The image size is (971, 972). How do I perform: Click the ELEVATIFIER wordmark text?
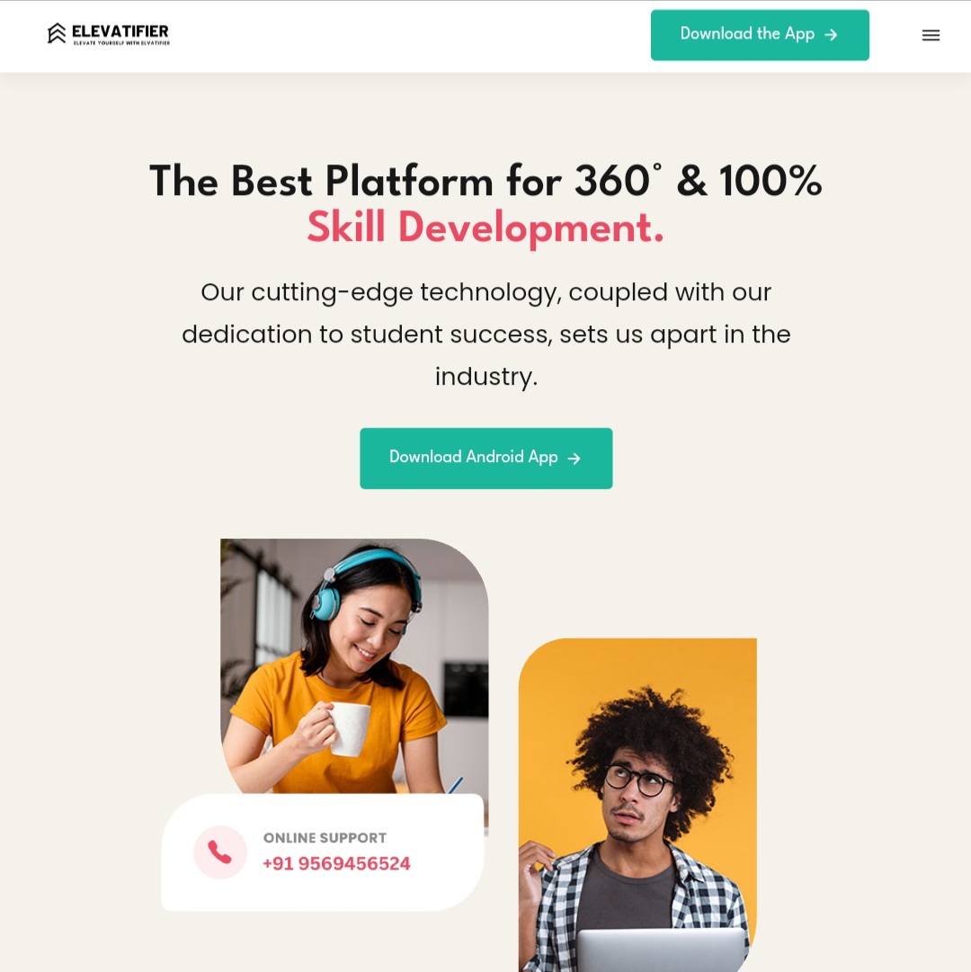(120, 31)
